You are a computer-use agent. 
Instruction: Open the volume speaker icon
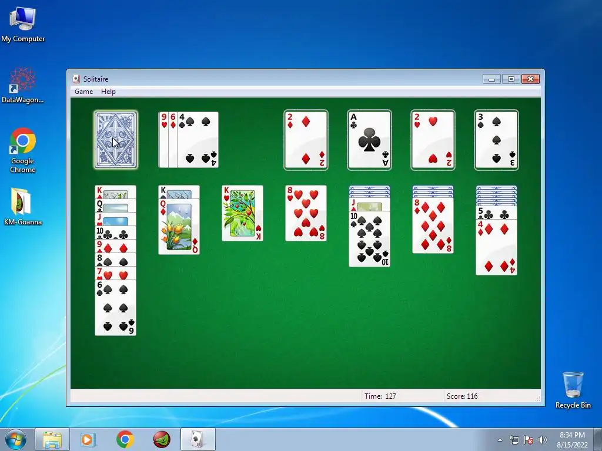543,440
